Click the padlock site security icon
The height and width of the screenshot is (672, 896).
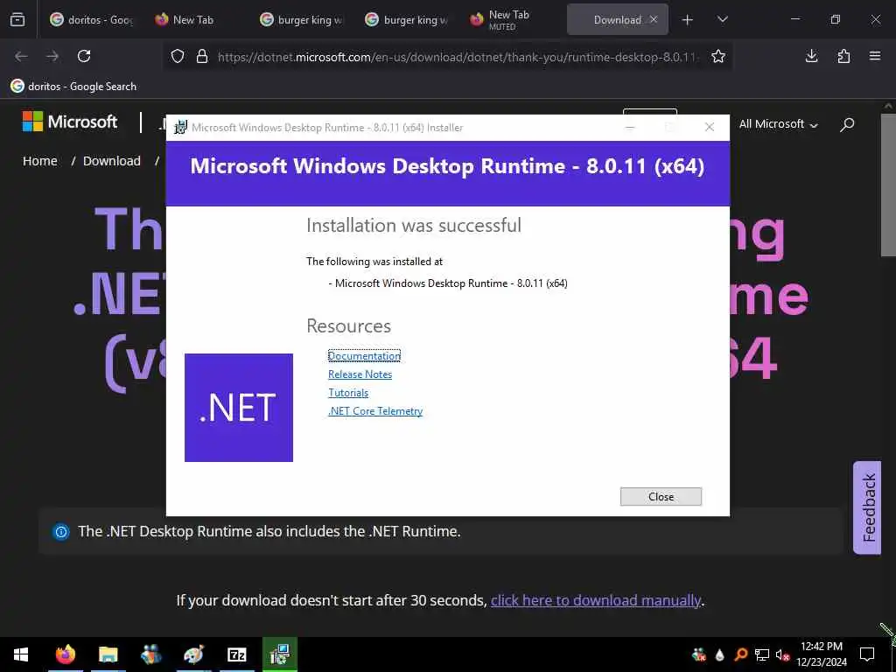click(x=202, y=56)
